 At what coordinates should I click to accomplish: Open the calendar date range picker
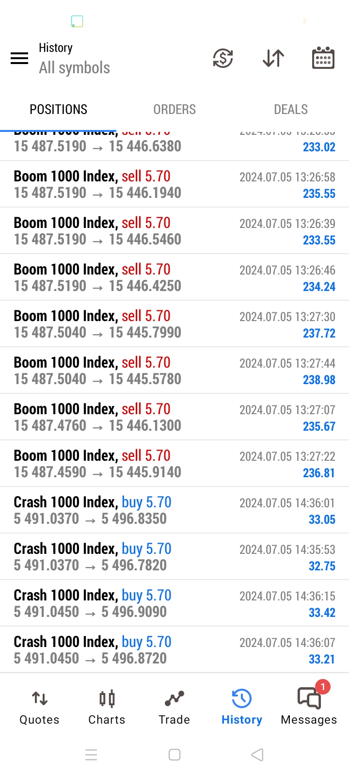[x=323, y=59]
